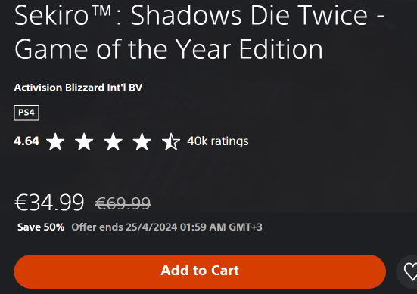Click the PS4 platform badge
The width and height of the screenshot is (417, 294).
26,113
